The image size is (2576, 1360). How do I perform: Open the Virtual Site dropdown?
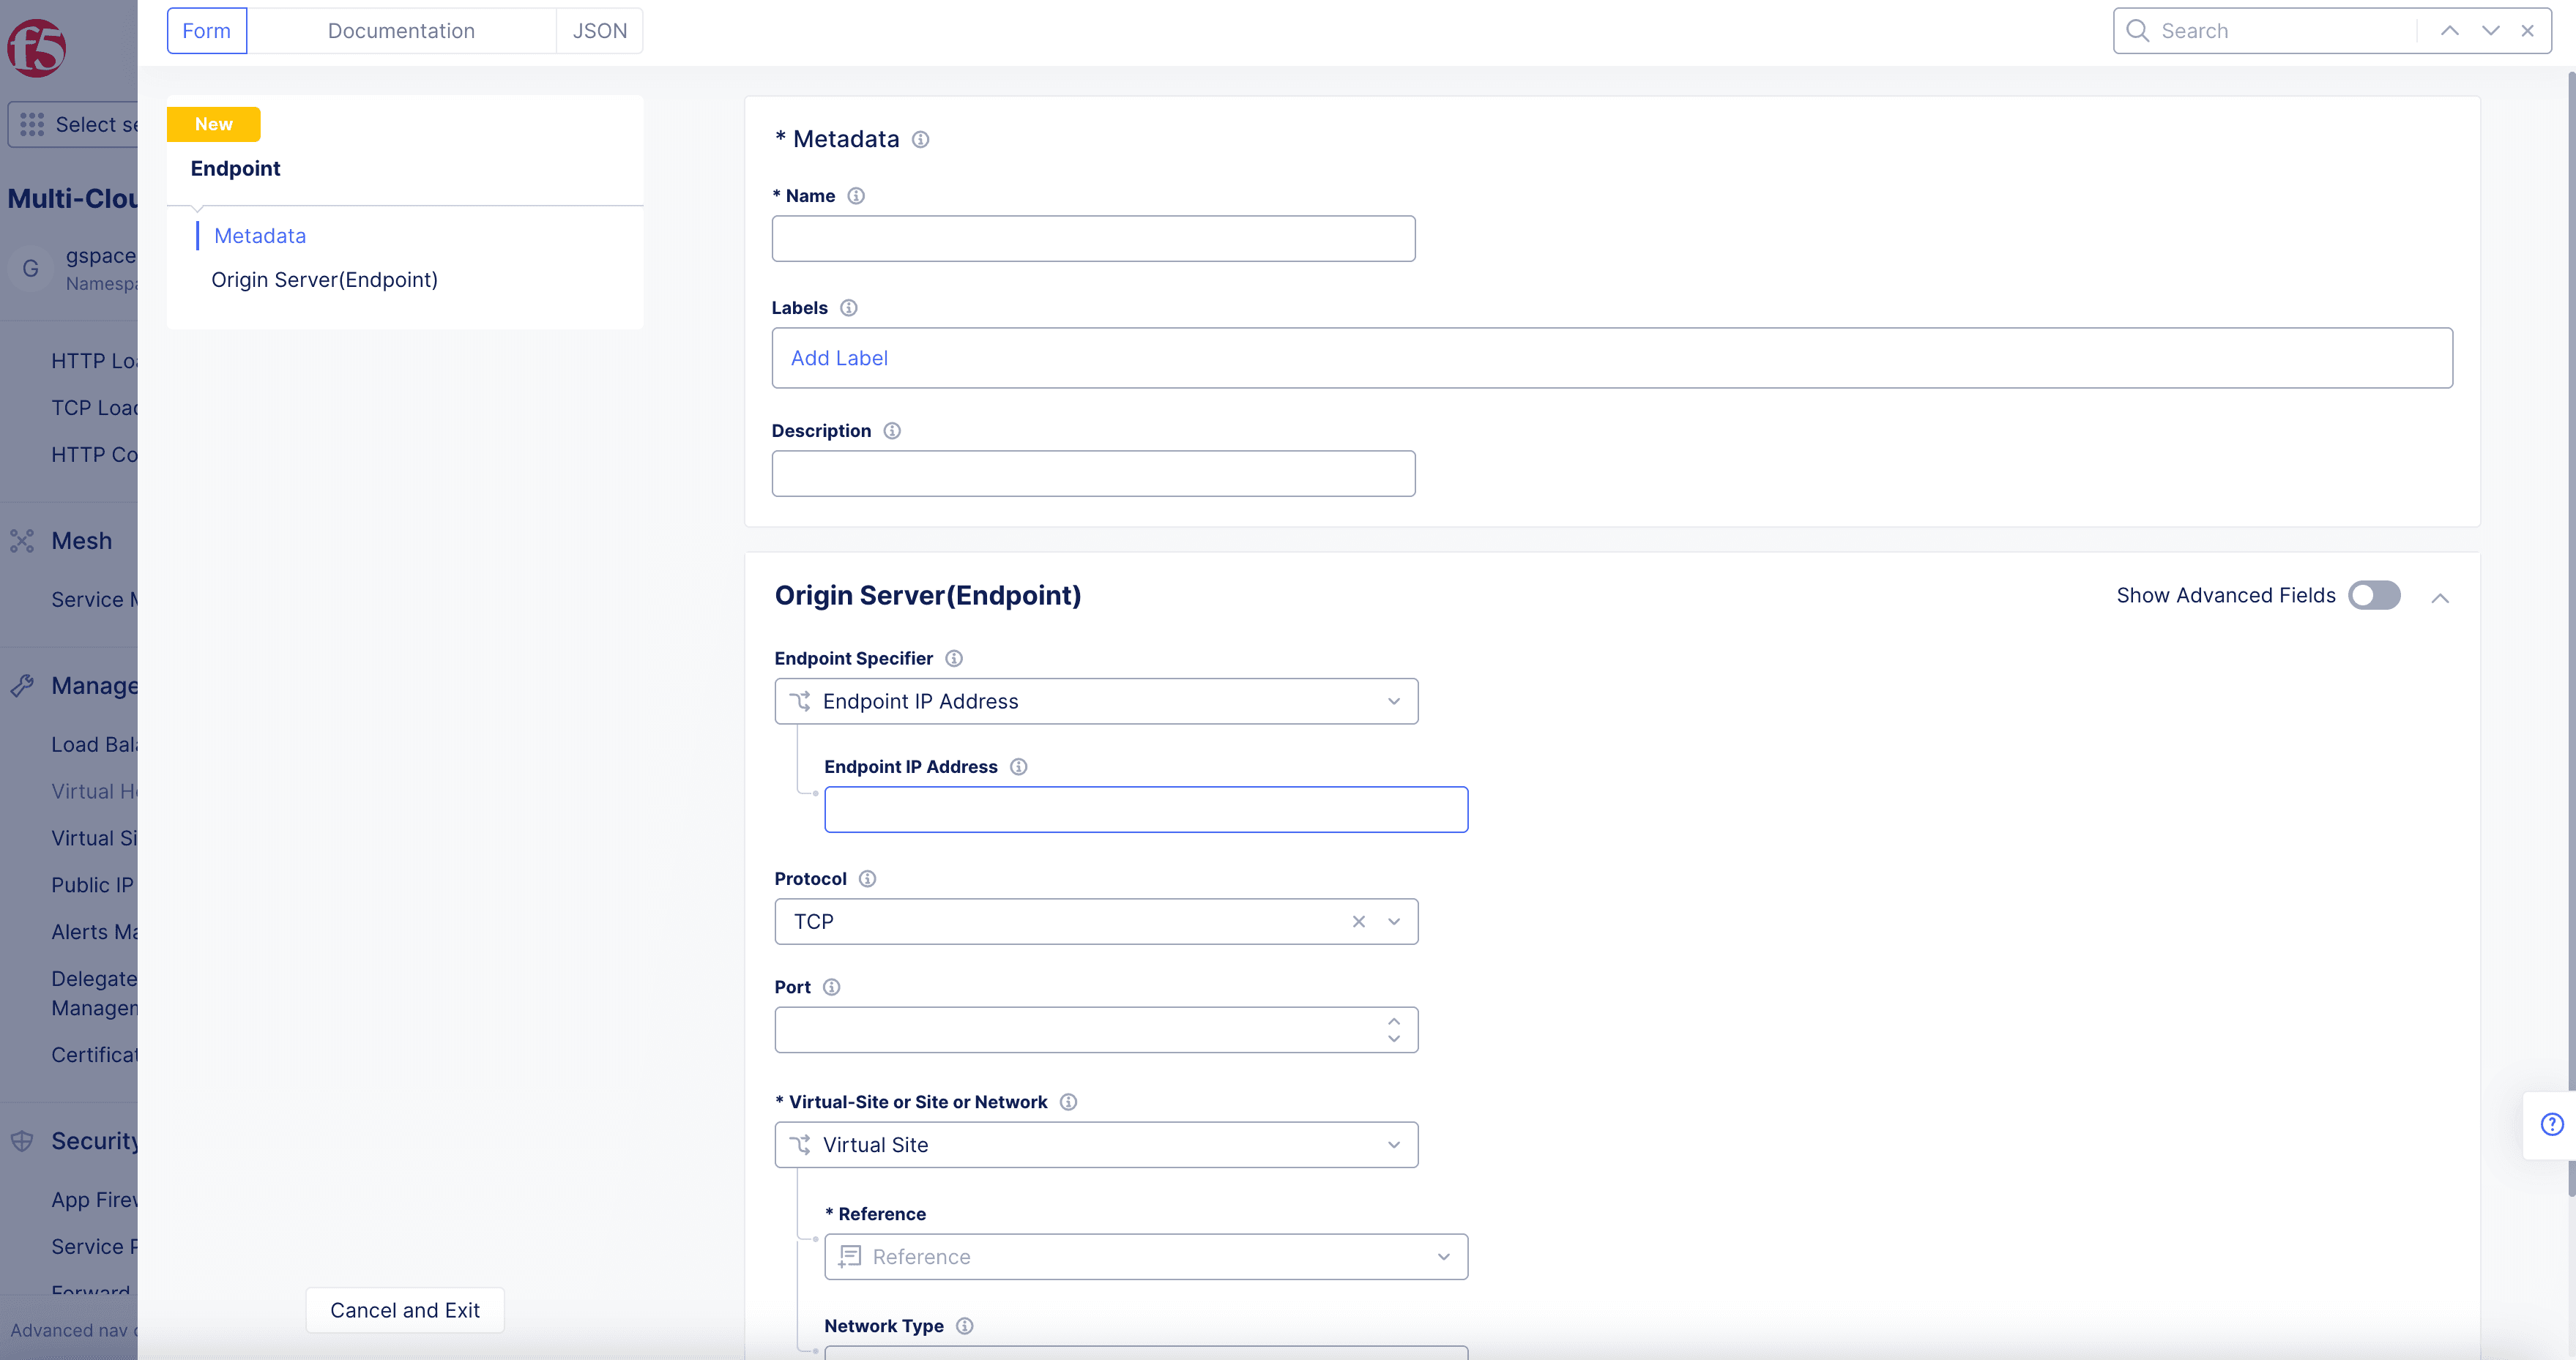[x=1096, y=1145]
